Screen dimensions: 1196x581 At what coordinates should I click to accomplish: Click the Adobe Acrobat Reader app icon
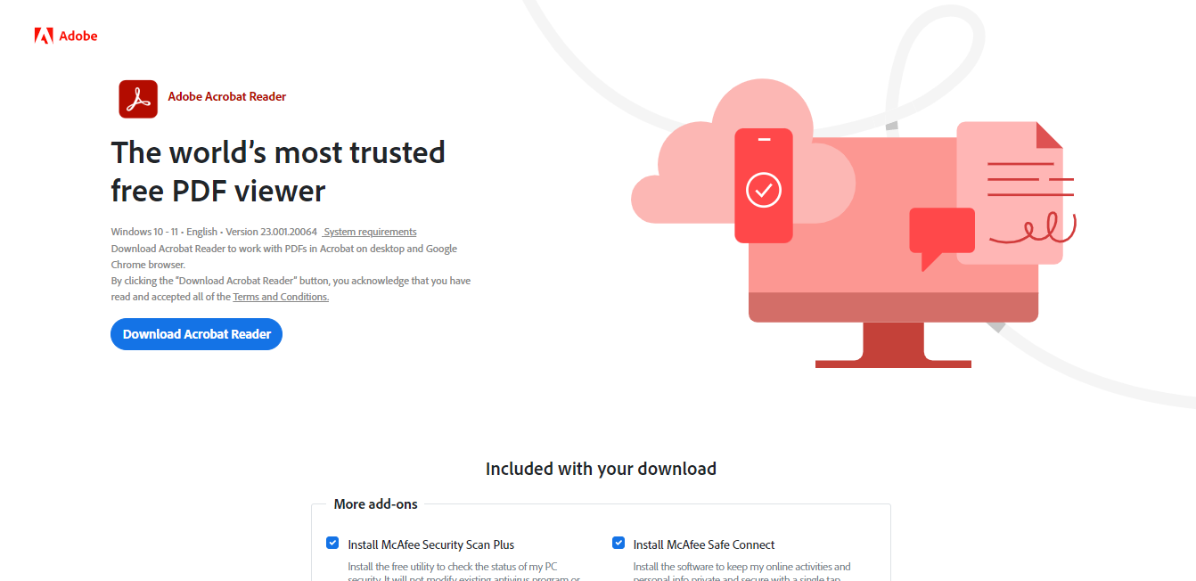[138, 99]
